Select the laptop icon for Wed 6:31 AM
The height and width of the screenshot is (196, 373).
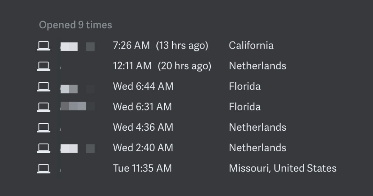pyautogui.click(x=44, y=107)
